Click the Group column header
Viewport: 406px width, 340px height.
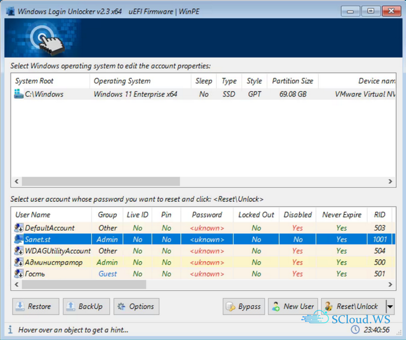(x=107, y=215)
